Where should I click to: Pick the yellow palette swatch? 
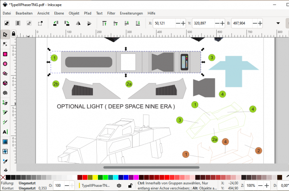tap(95, 178)
